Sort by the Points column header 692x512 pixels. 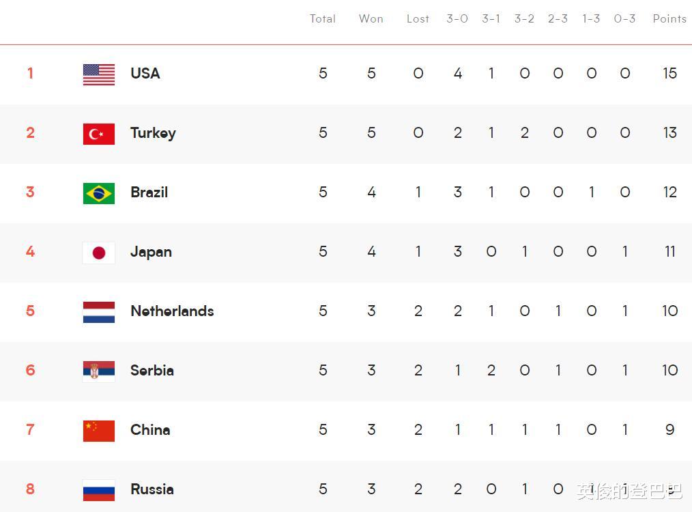point(669,19)
